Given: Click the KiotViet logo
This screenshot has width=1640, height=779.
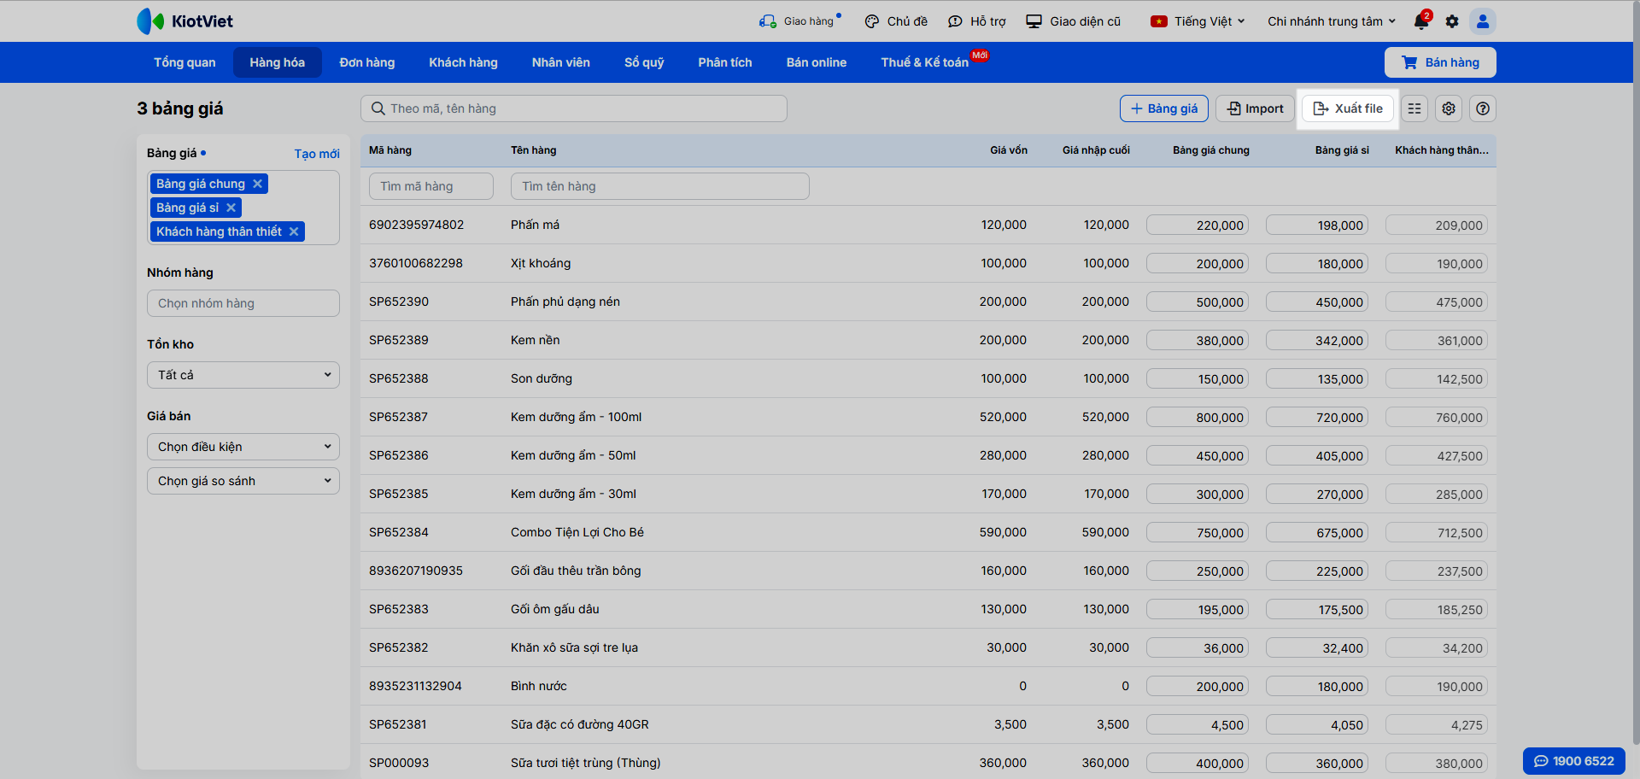Looking at the screenshot, I should [185, 21].
